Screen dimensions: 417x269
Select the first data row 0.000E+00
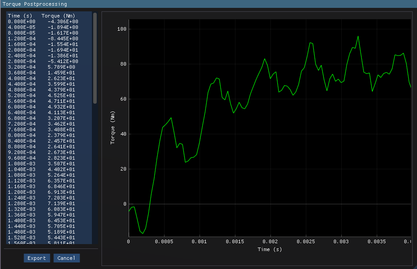coord(44,21)
